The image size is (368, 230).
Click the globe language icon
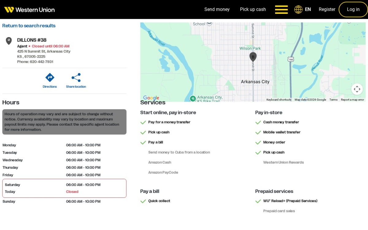(298, 10)
